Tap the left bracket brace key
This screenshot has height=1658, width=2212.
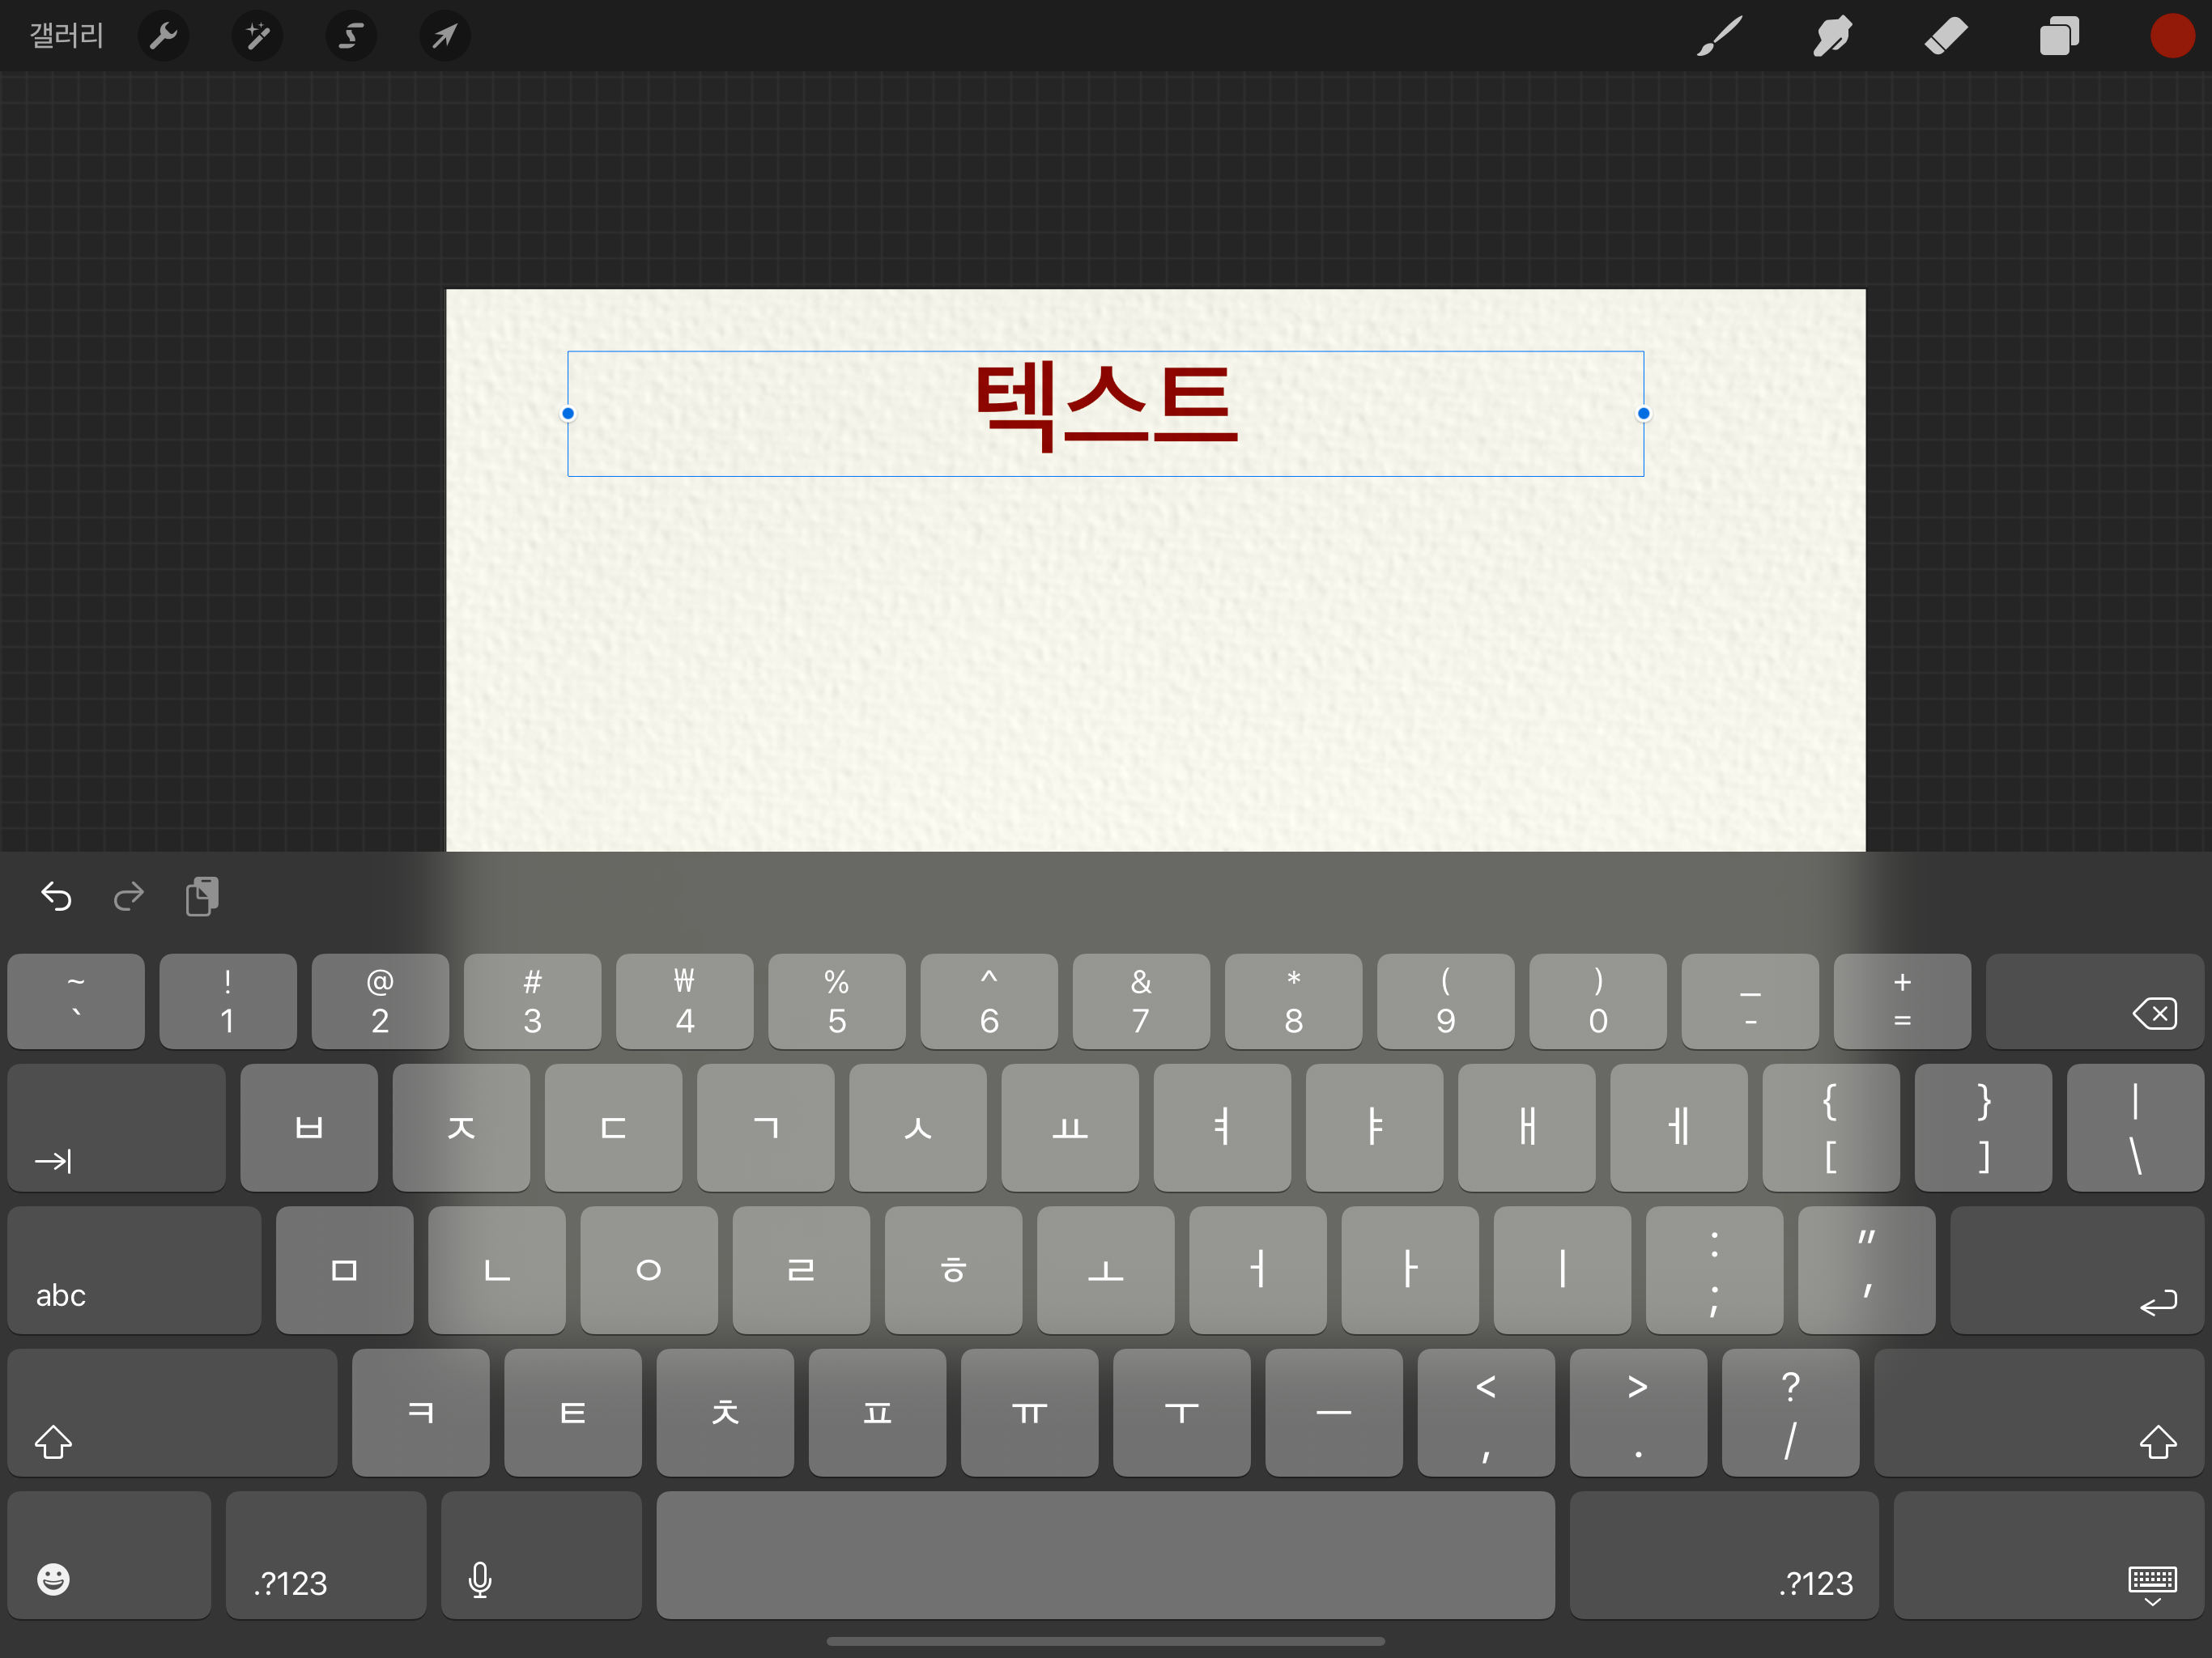coord(1831,1127)
